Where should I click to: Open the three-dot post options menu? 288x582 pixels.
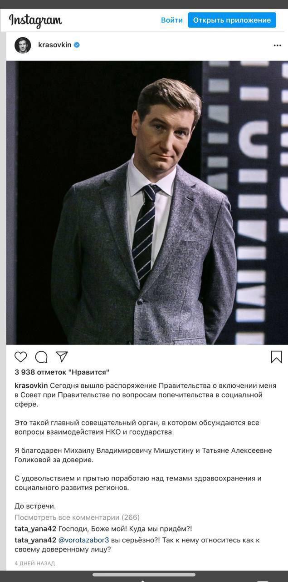click(277, 45)
